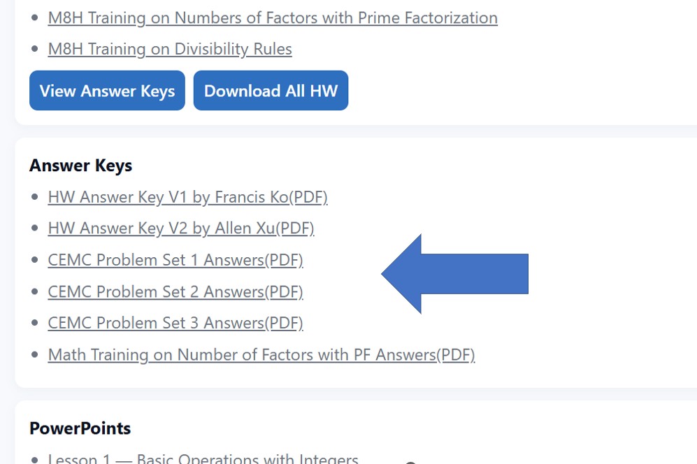Viewport: 697px width, 464px height.
Task: Click bullet beside CEMC Problem Set 3 Answers
Action: (x=36, y=323)
